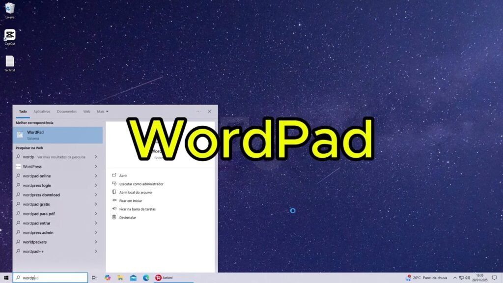Open the Mail app taskbar icon
The image size is (503, 283).
point(133,278)
